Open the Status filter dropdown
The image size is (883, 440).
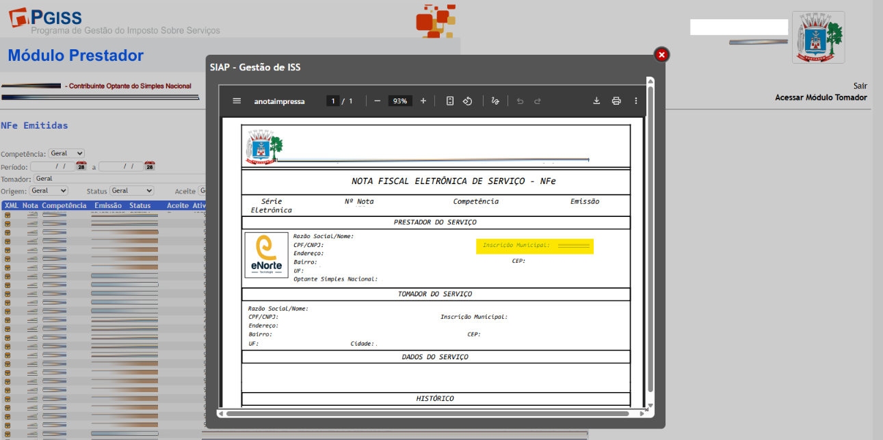(x=131, y=191)
